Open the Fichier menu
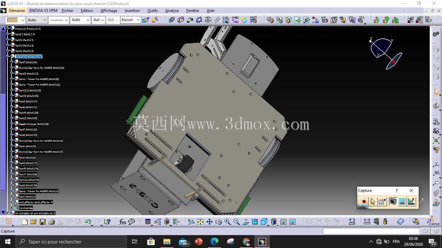 (67, 11)
